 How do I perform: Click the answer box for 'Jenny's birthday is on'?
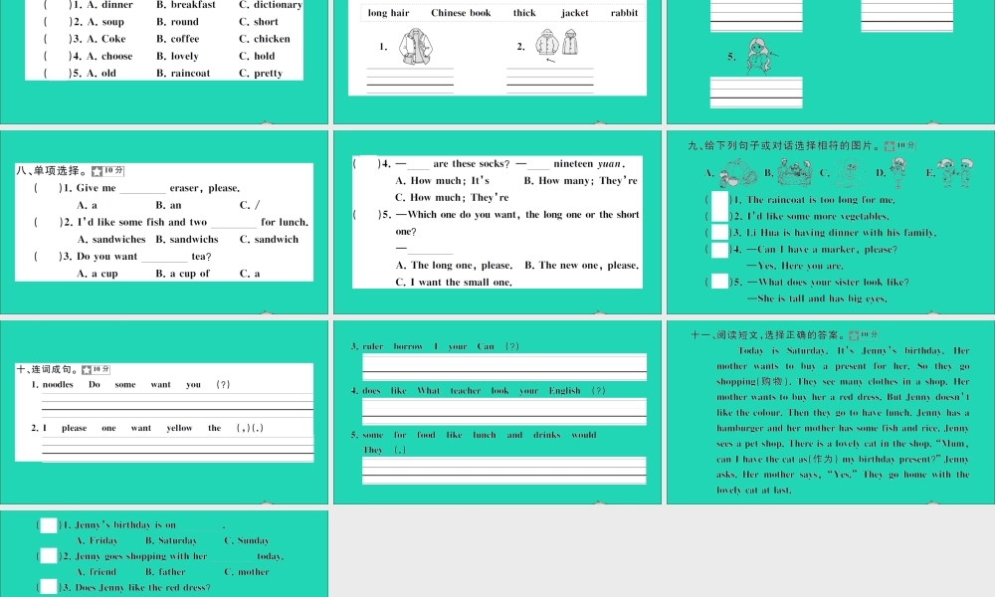pos(49,524)
